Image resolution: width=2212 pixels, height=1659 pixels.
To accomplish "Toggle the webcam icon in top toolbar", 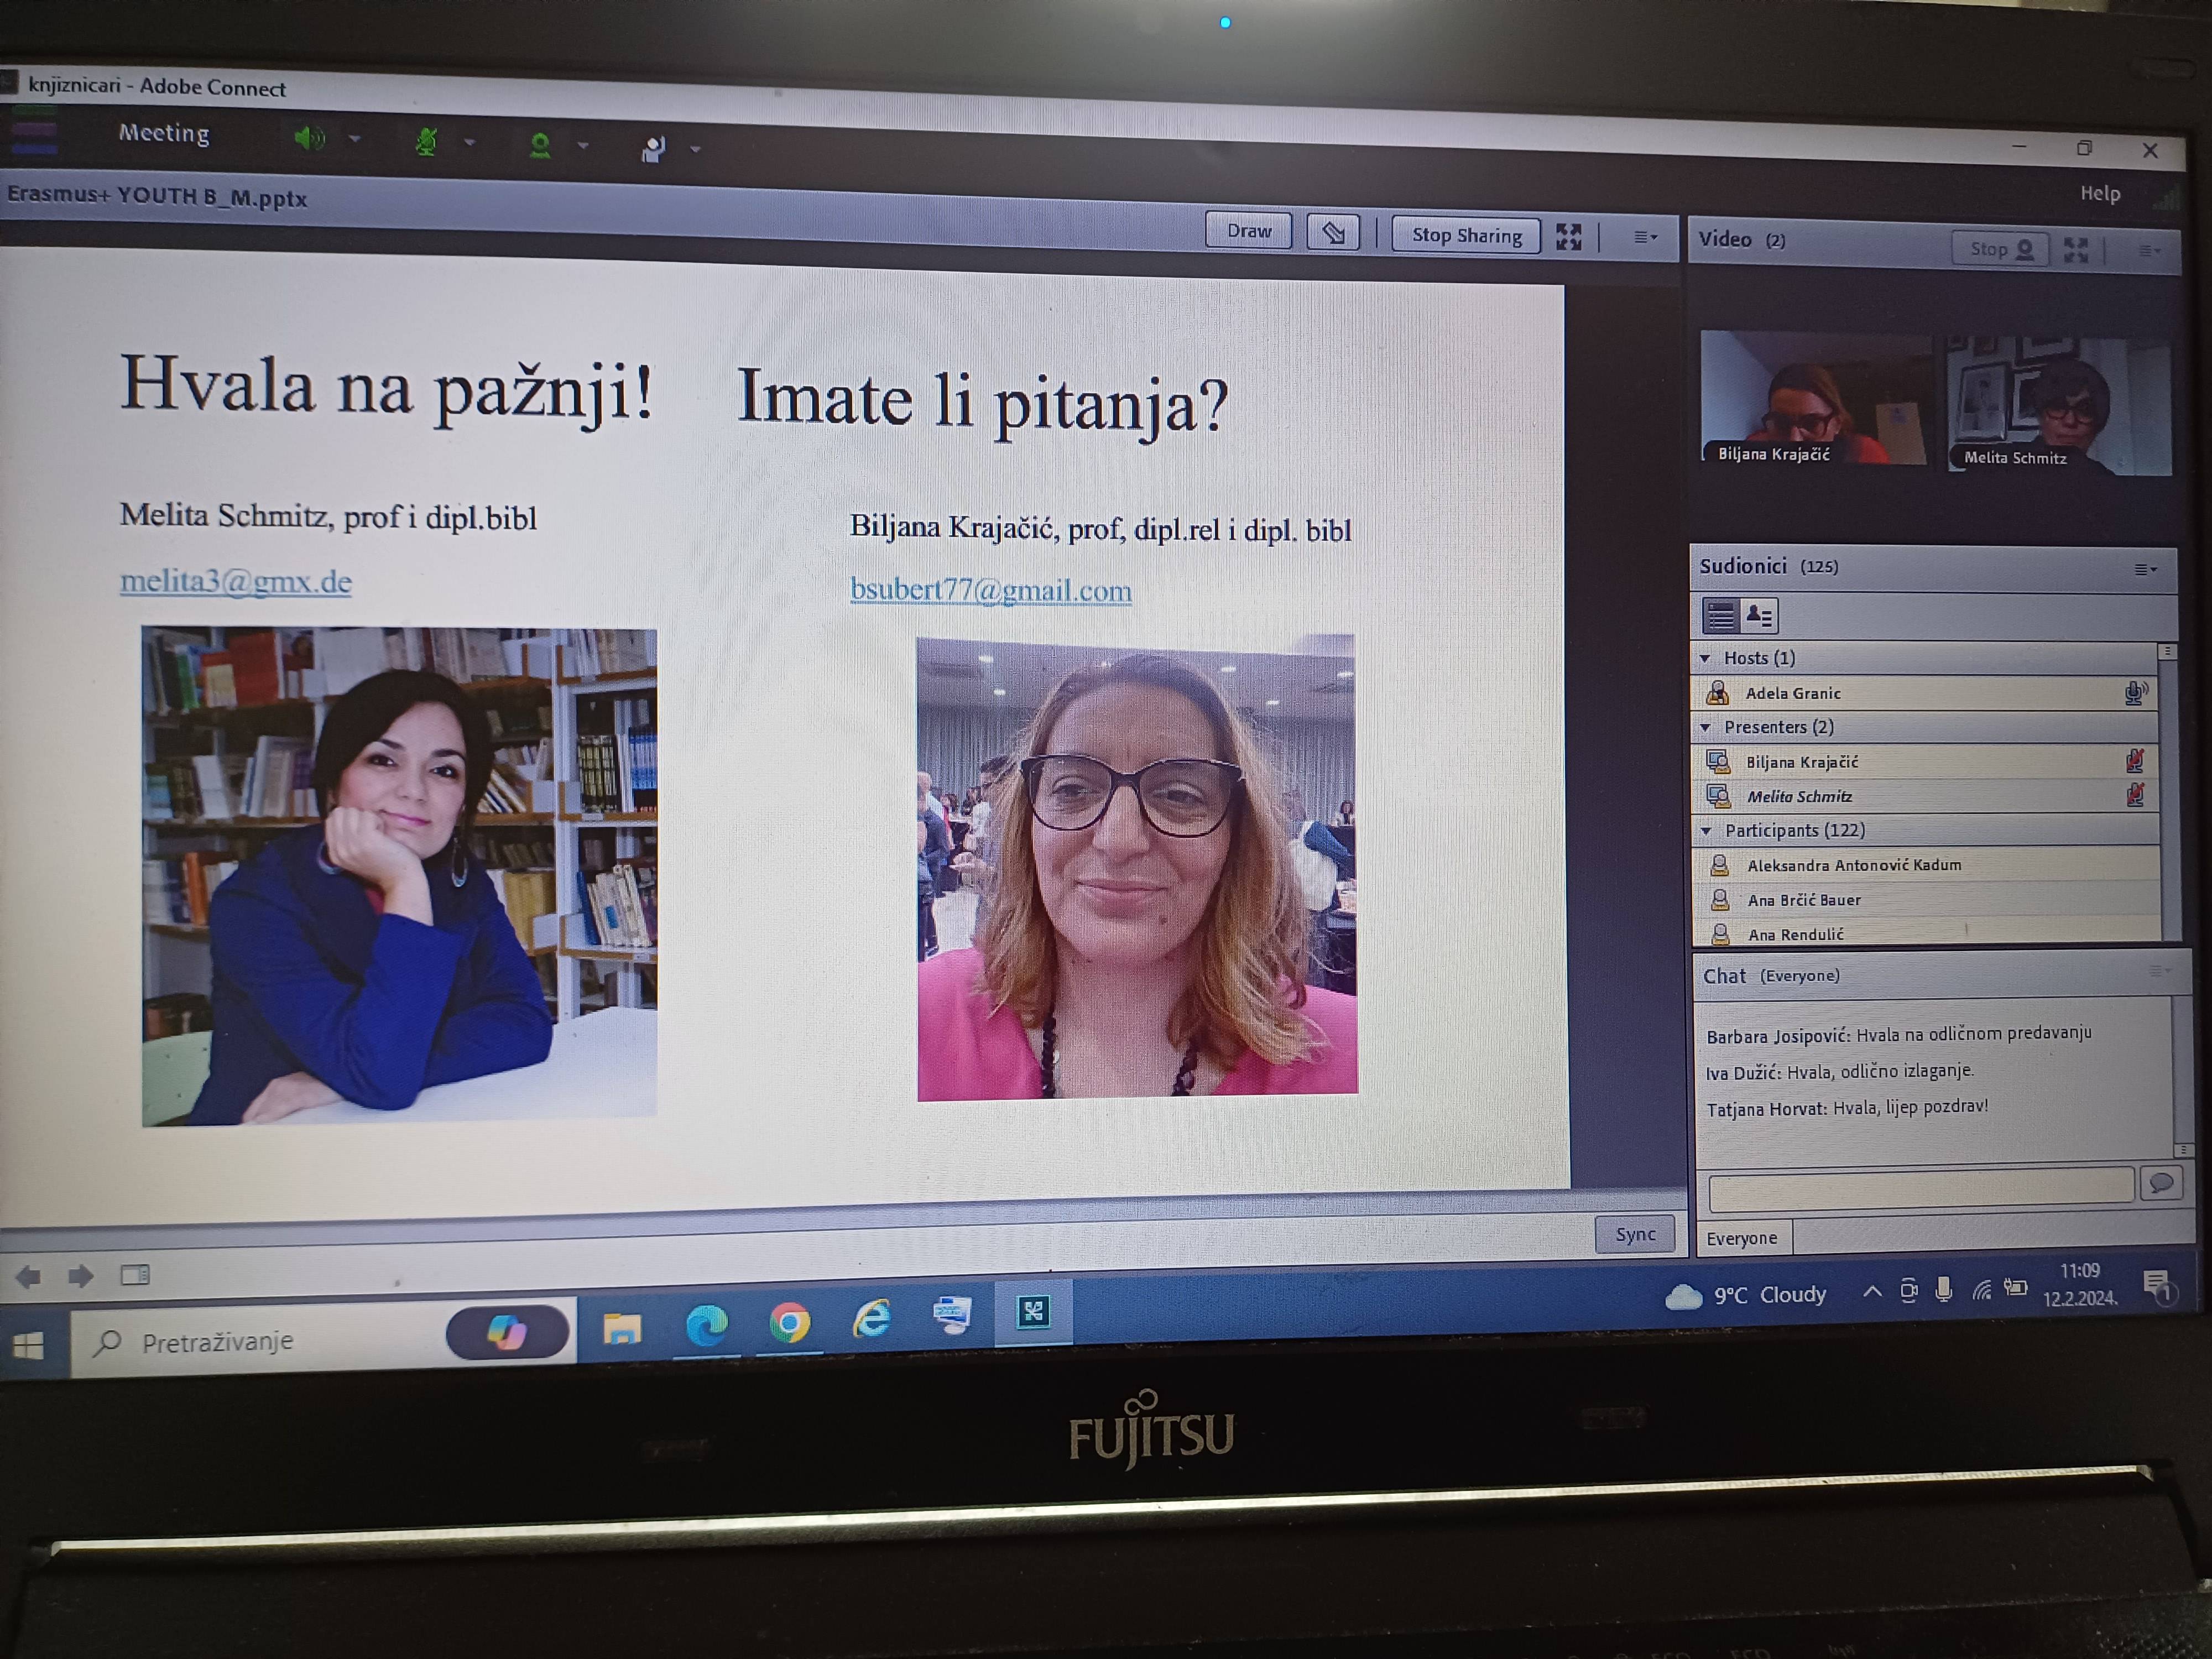I will [540, 146].
